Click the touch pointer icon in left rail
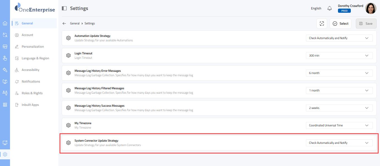 [5, 58]
